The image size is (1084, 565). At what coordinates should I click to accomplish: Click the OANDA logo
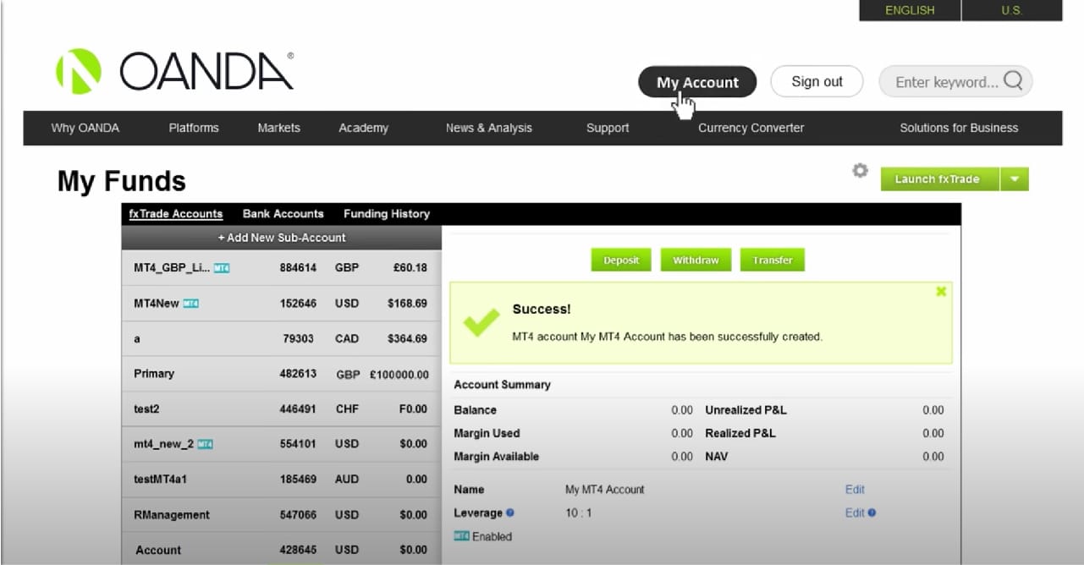tap(174, 71)
